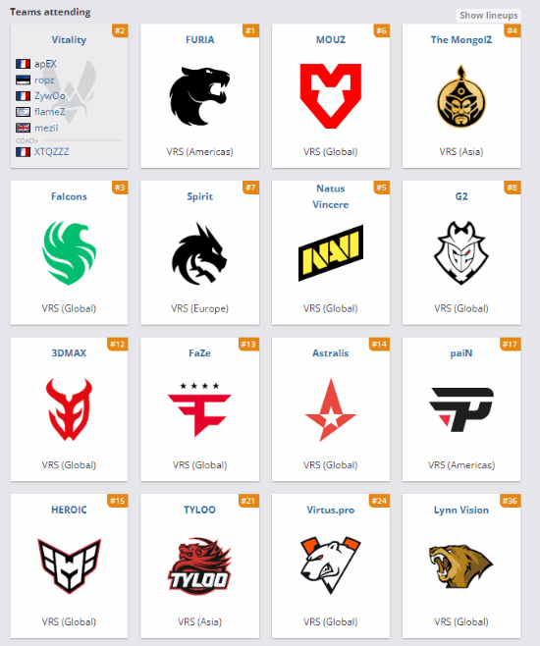Open the G2 samurai logo
The image size is (540, 646).
click(460, 252)
